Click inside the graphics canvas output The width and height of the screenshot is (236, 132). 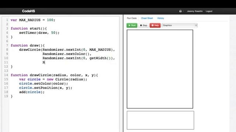(x=160, y=69)
